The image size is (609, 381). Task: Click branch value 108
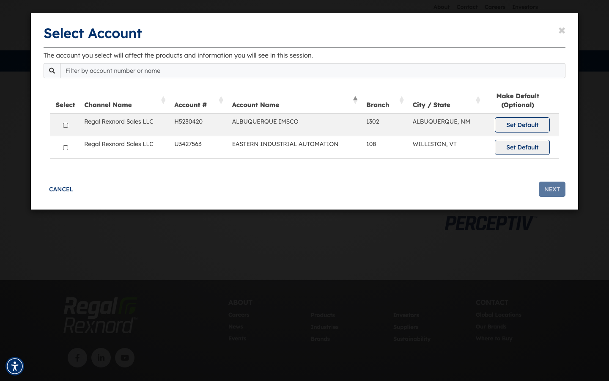click(371, 144)
